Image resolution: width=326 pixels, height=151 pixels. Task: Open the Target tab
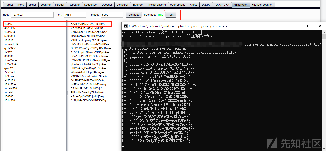9,5
